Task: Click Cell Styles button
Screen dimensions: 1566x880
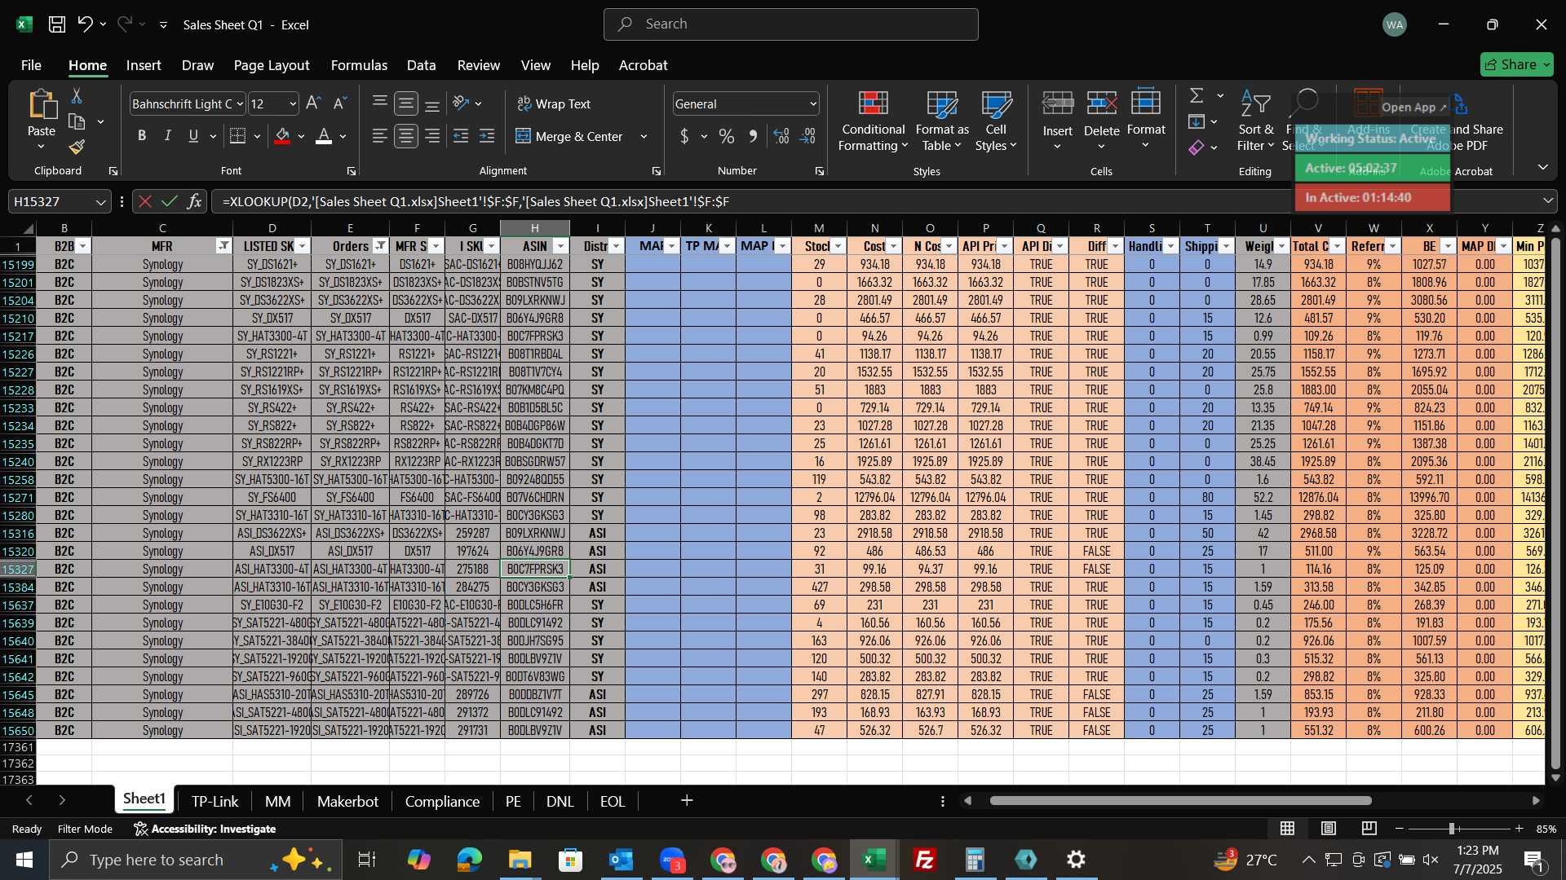Action: (x=996, y=121)
